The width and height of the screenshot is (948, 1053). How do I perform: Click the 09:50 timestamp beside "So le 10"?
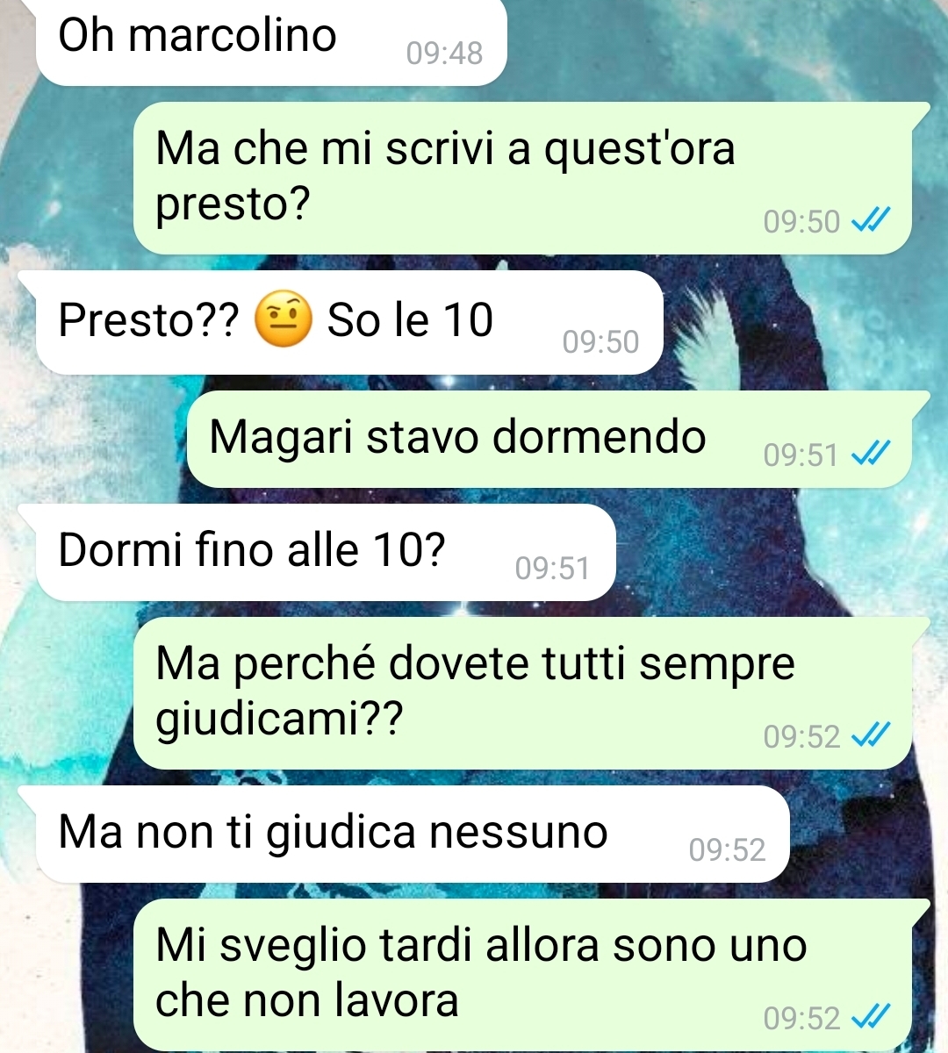coord(600,342)
